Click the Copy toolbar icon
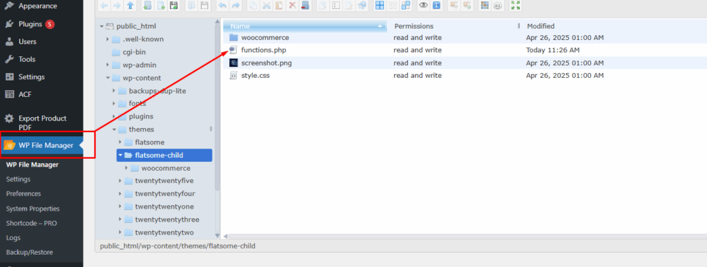This screenshot has height=267, width=707. tap(253, 6)
